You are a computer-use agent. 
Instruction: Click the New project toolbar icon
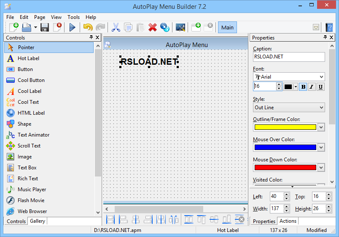coord(14,27)
